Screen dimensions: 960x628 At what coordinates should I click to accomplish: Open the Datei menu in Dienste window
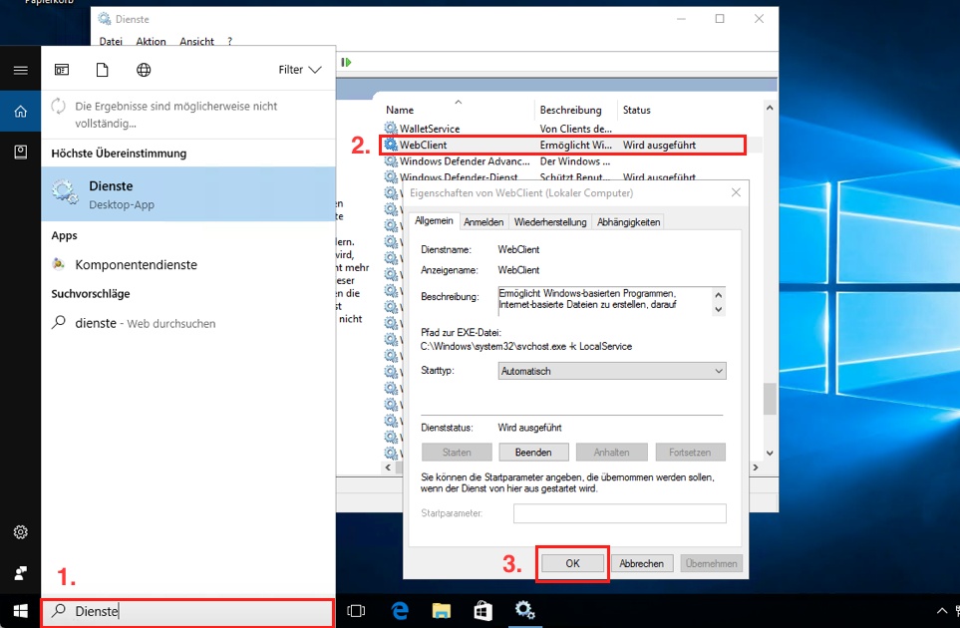click(111, 41)
